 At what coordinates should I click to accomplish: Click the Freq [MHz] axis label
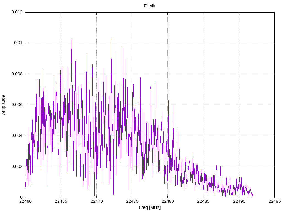[x=150, y=207]
